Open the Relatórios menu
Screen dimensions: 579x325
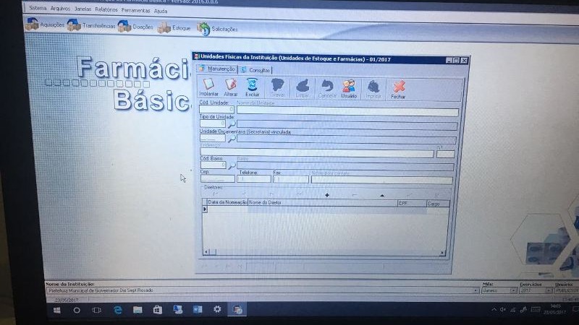pyautogui.click(x=106, y=11)
